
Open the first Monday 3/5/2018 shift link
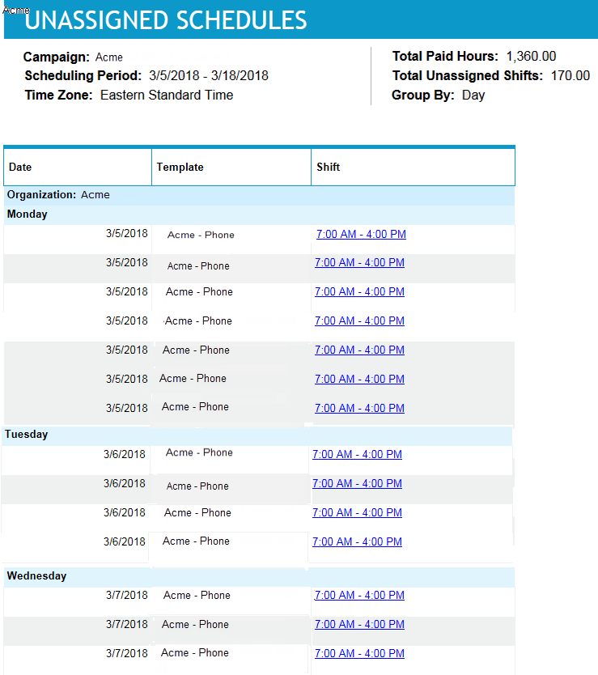click(361, 234)
